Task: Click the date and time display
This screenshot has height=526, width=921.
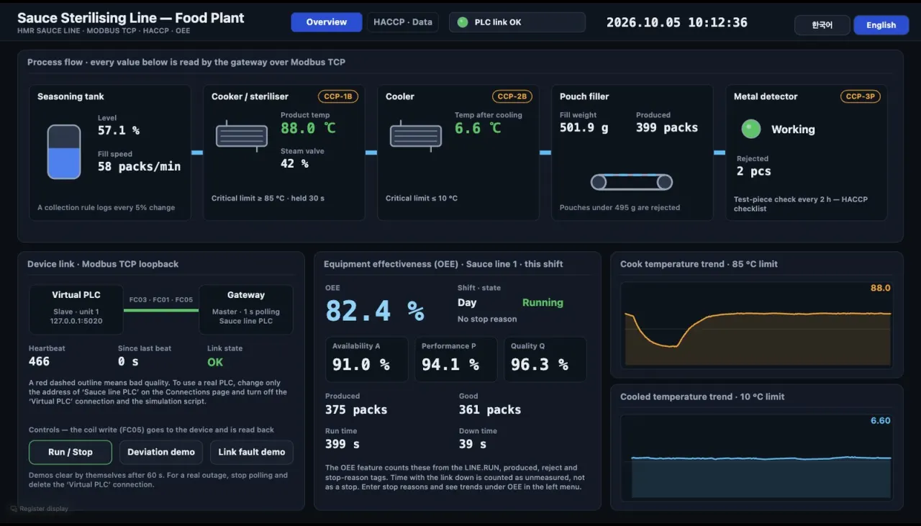Action: click(x=677, y=22)
